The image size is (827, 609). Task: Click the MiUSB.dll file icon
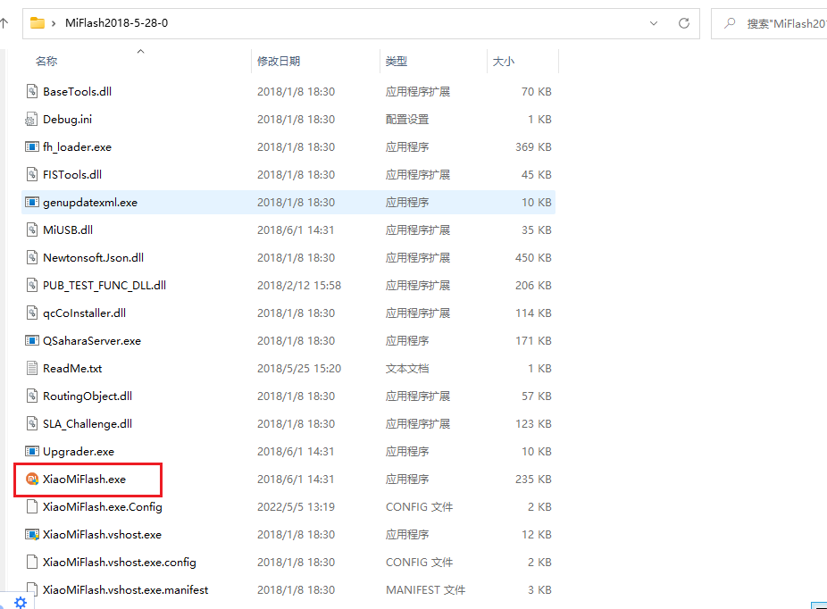tap(32, 229)
